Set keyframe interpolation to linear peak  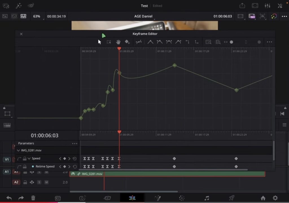click(x=150, y=42)
